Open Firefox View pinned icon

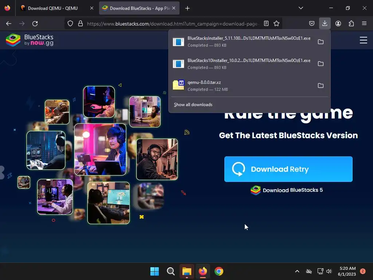click(7, 8)
